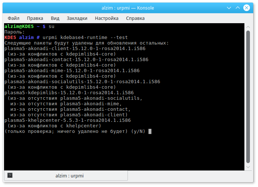Click the 'Пароль:' line

point(14,32)
